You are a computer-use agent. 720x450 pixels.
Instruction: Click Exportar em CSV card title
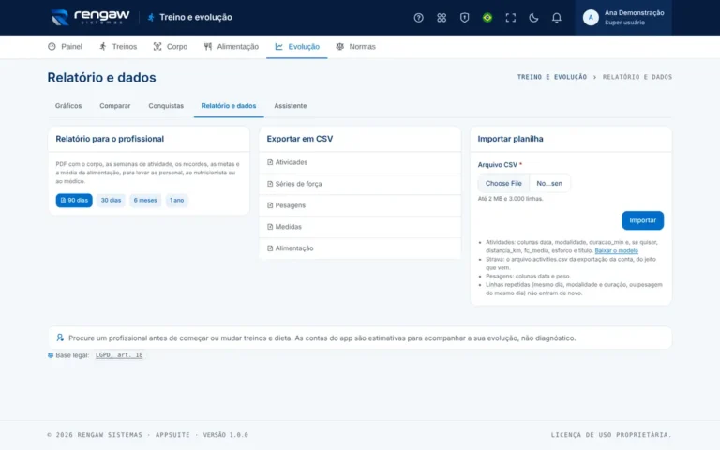(x=300, y=139)
